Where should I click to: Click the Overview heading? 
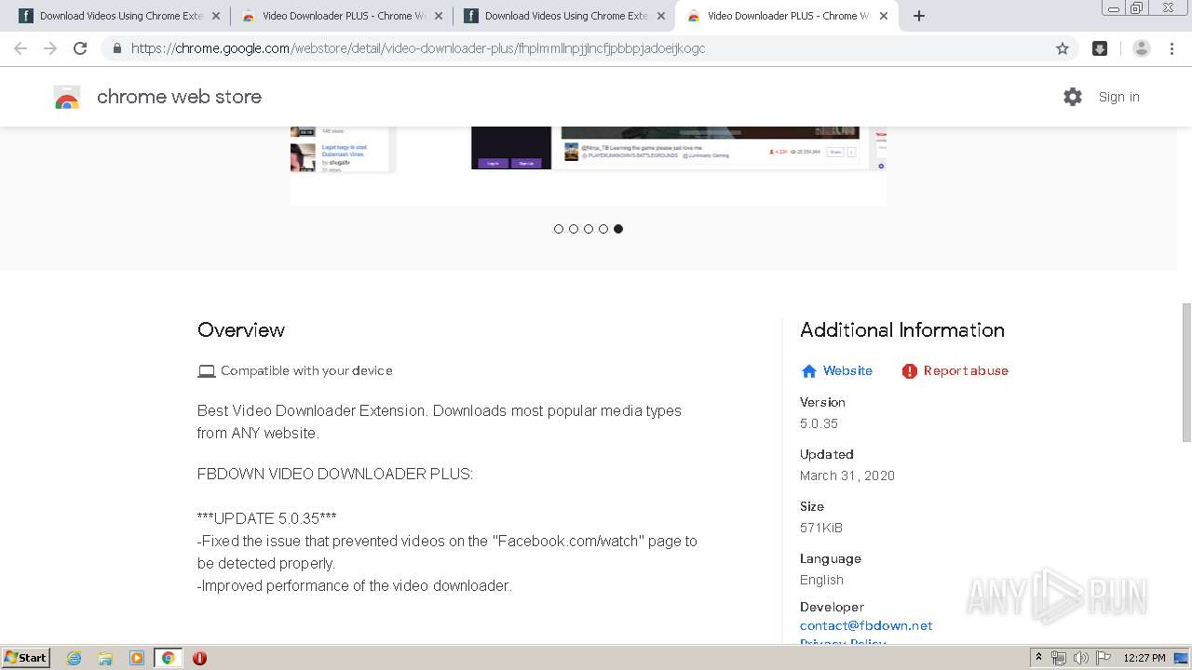[241, 330]
